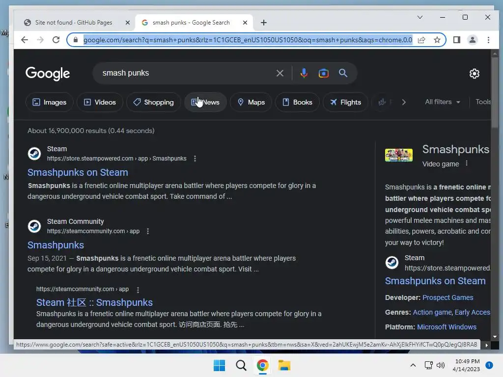Open the notification badge in taskbar
This screenshot has height=377, width=503.
pyautogui.click(x=489, y=365)
